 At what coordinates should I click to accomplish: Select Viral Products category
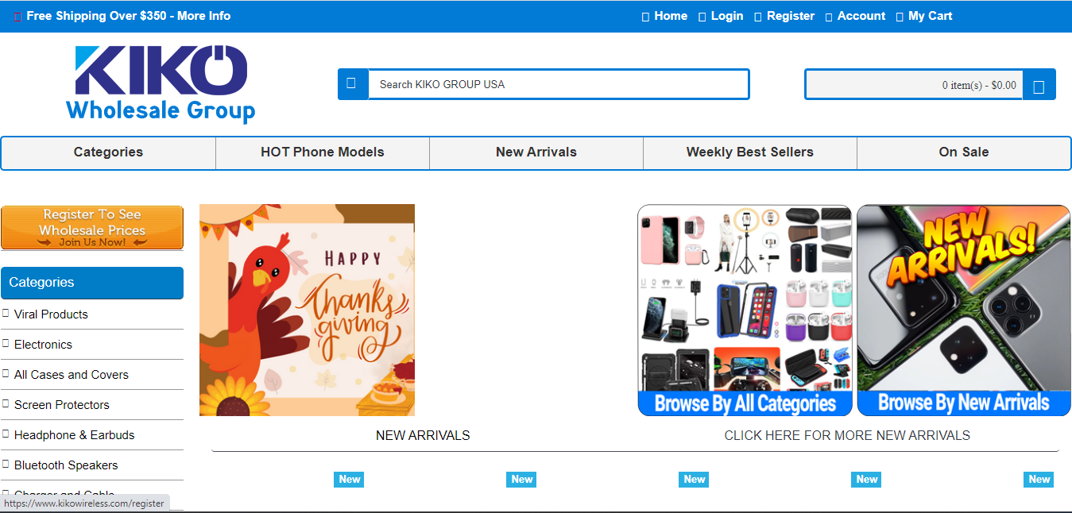click(51, 314)
